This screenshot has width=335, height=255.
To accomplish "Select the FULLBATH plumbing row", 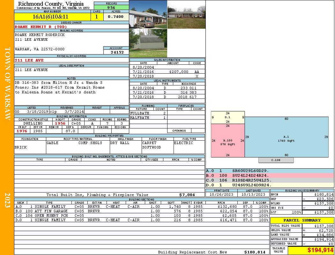I will click(148, 113).
